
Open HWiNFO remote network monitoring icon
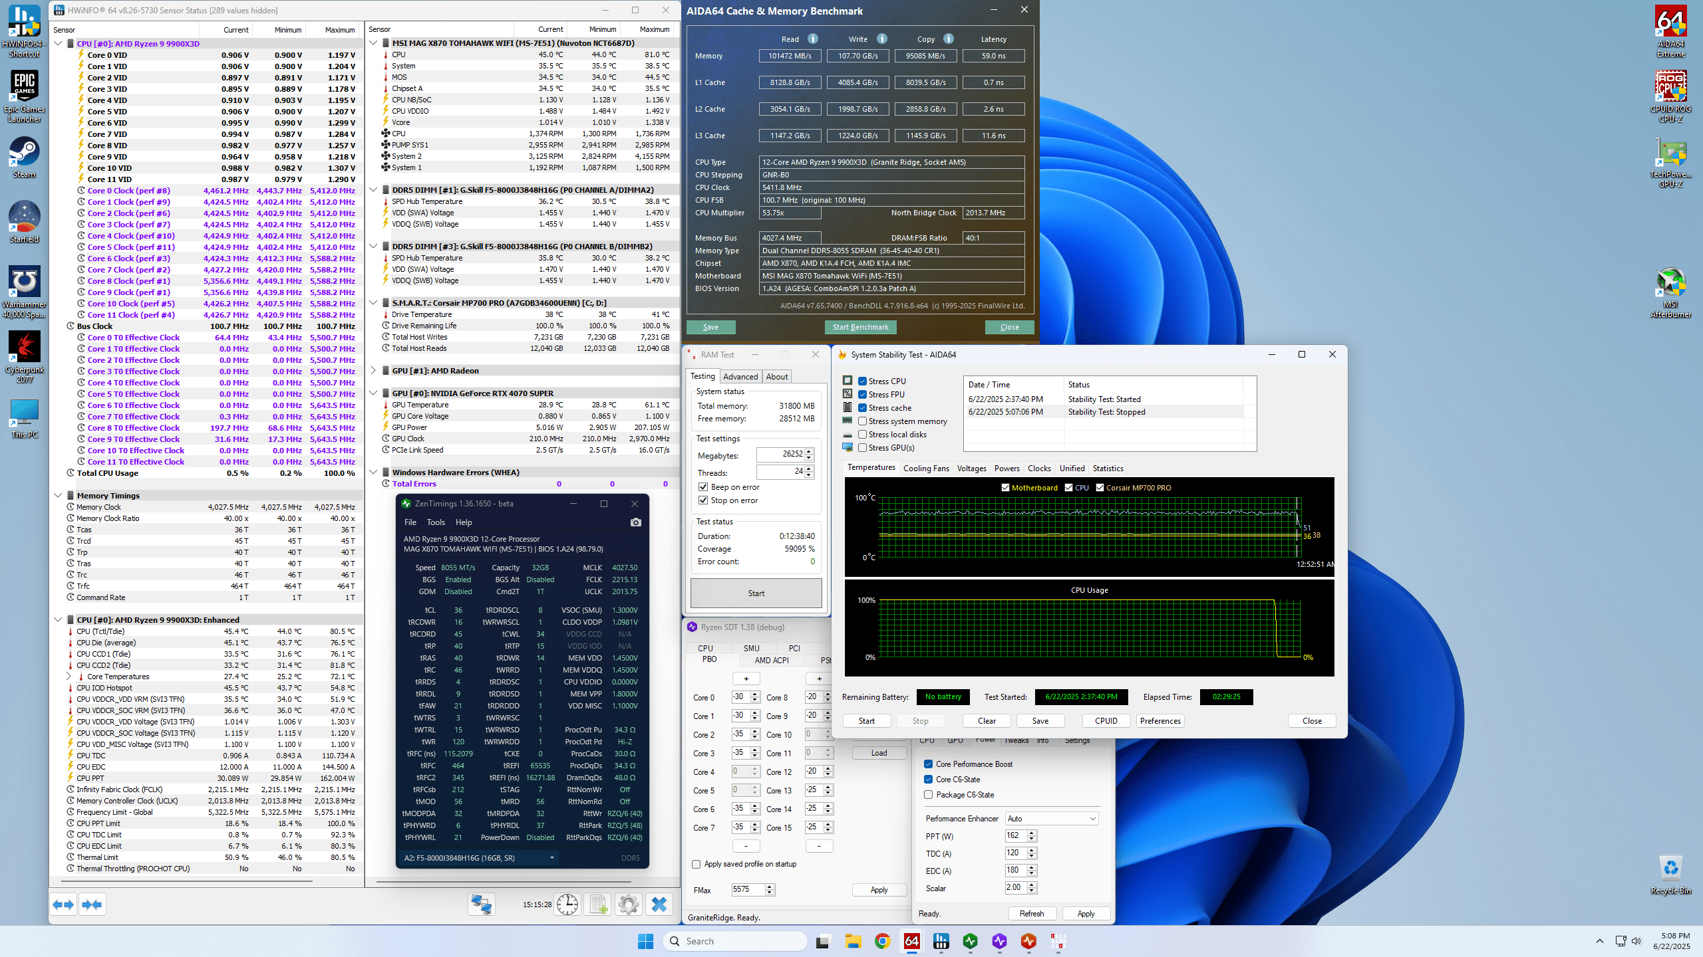pyautogui.click(x=481, y=904)
